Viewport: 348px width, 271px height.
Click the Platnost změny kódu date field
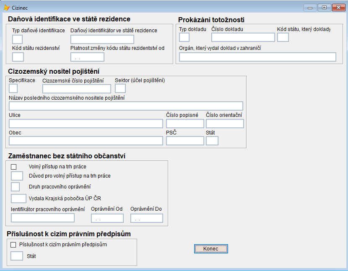coord(87,57)
